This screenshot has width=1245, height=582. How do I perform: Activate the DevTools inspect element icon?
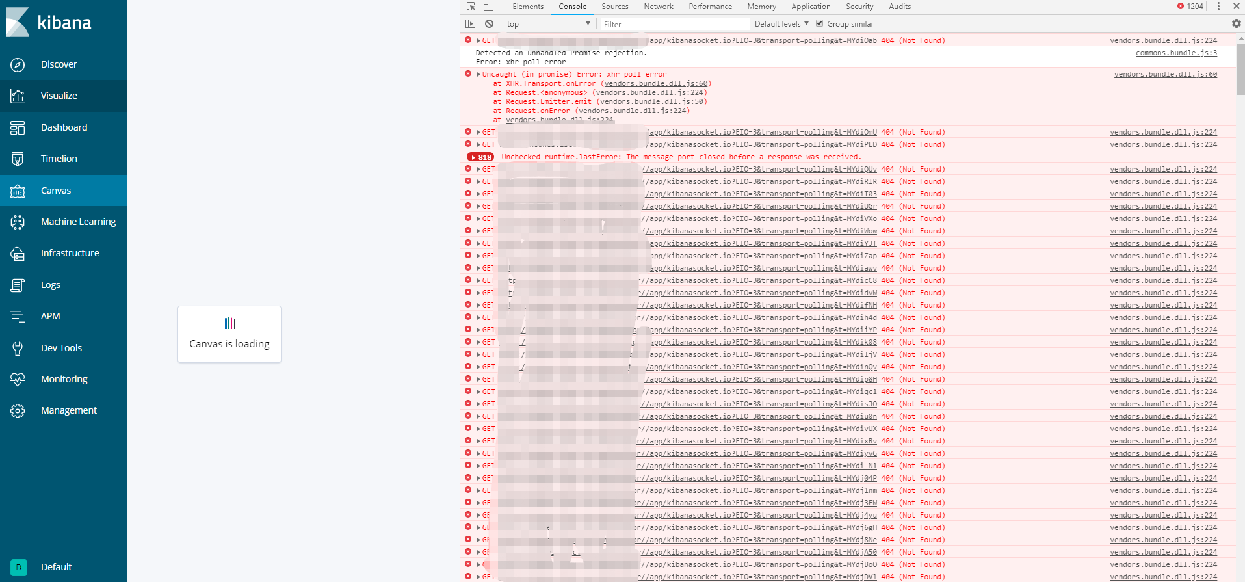[471, 7]
